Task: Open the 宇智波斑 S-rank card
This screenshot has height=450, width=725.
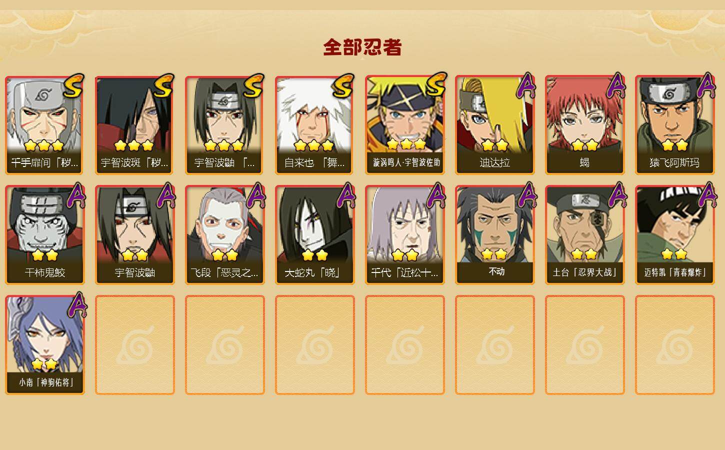Action: pyautogui.click(x=134, y=125)
